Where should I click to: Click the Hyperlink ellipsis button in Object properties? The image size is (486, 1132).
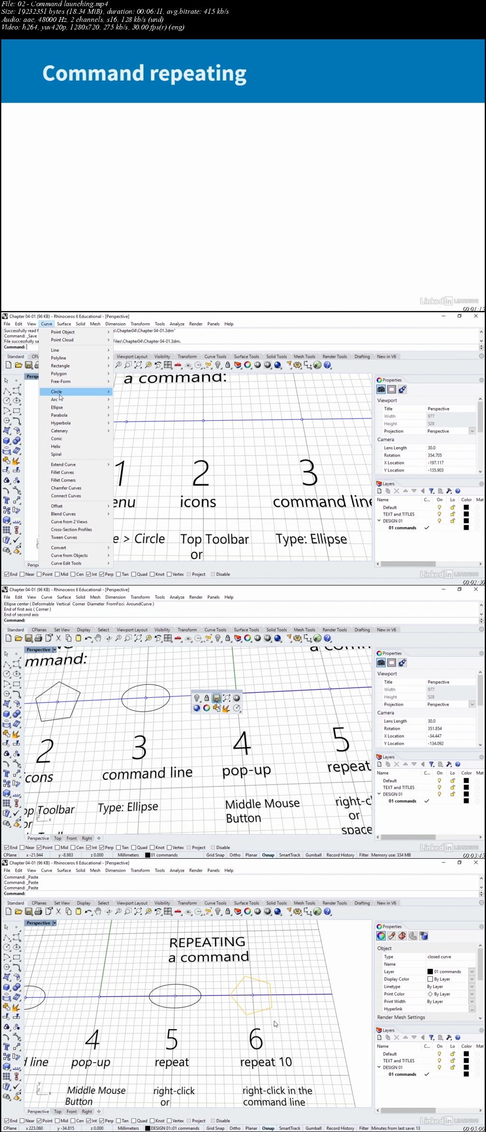(x=472, y=1009)
